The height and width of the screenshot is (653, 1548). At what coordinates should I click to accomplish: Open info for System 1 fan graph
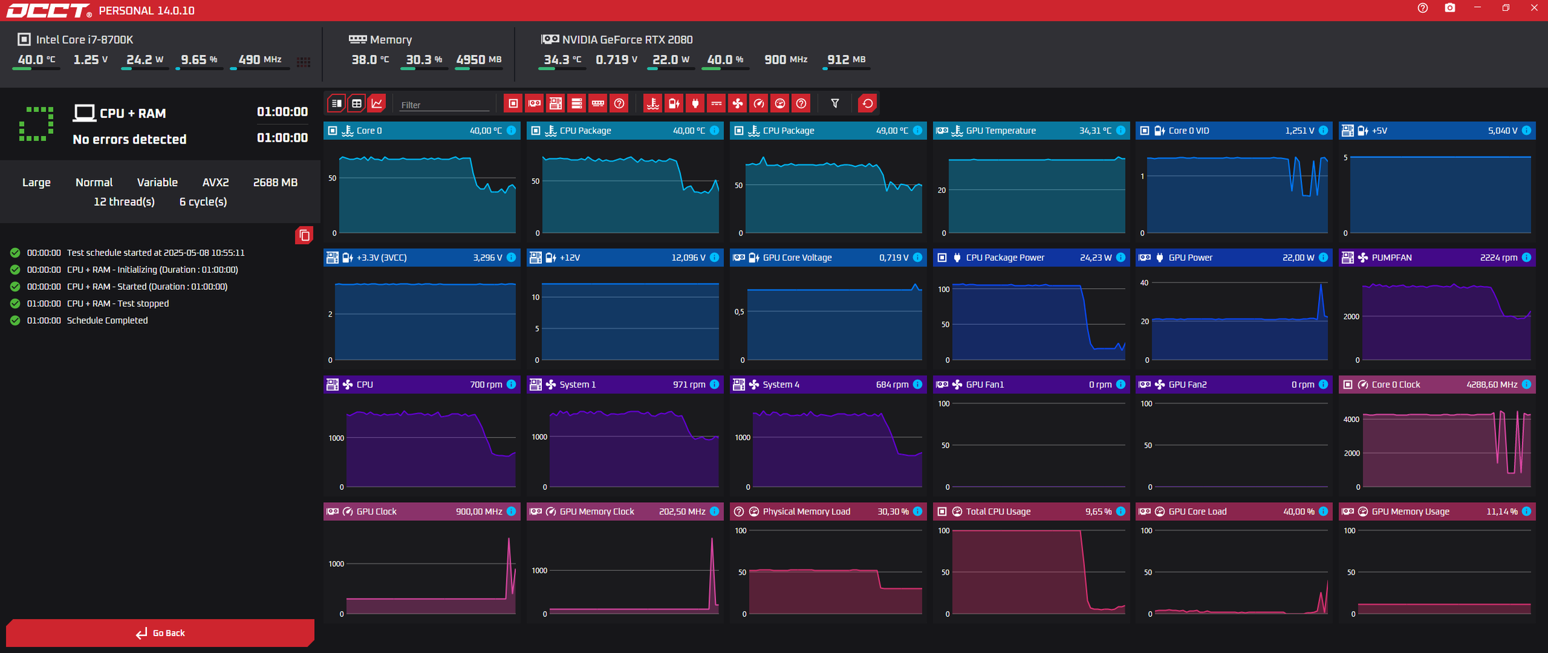(714, 384)
